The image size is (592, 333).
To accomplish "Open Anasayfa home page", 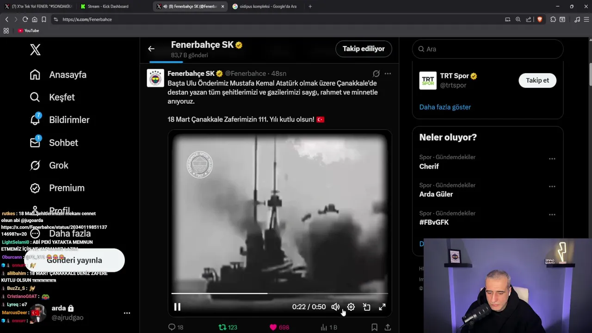I will pyautogui.click(x=58, y=74).
